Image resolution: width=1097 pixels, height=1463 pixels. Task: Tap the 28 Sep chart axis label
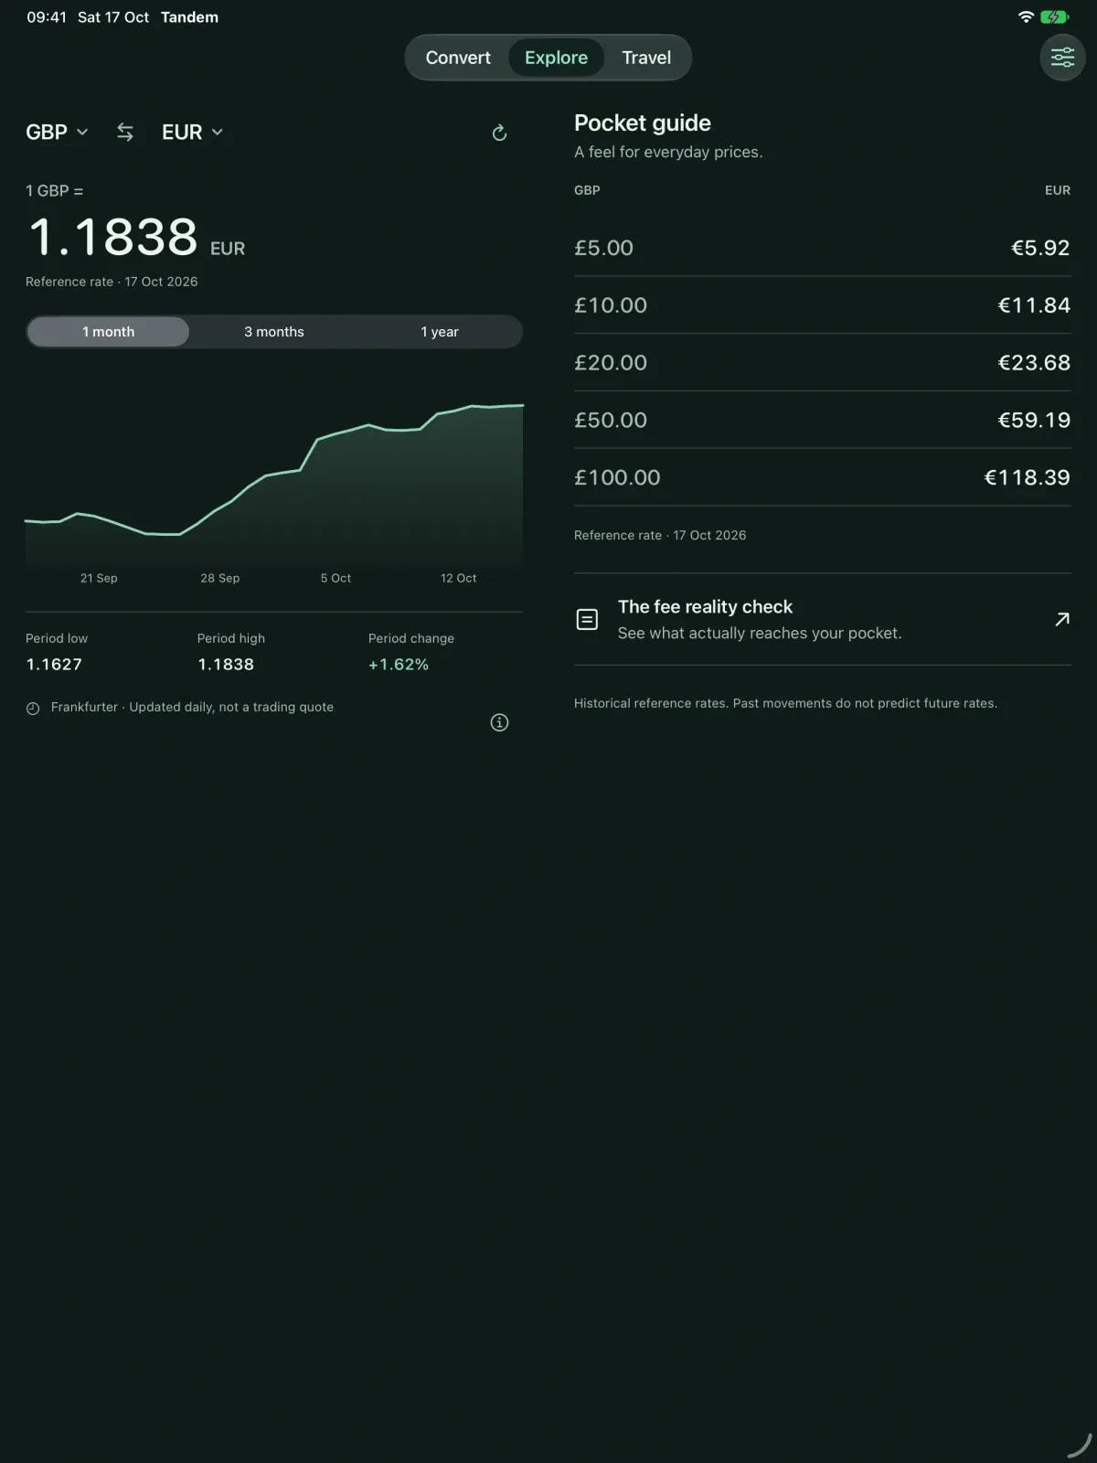220,578
